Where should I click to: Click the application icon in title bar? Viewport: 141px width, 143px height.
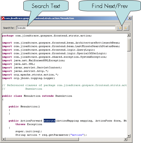(x=3, y=18)
